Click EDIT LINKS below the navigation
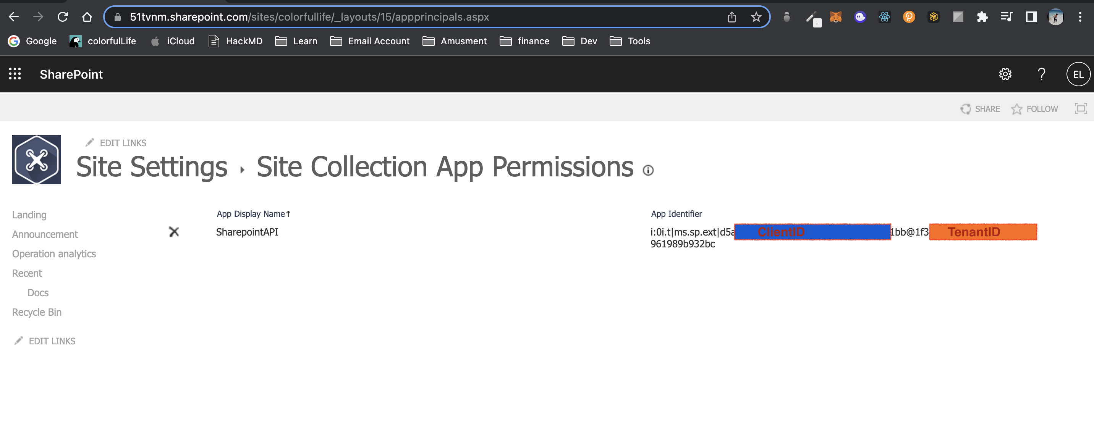Screen dimensions: 1094x423 pyautogui.click(x=45, y=341)
